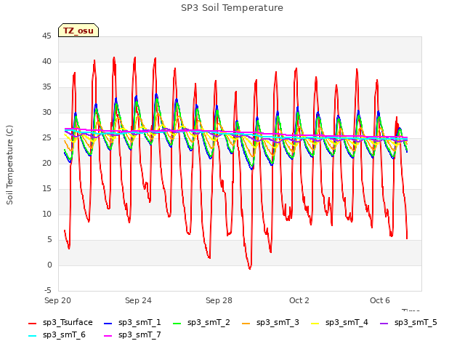Screen dimensions: 465x349
Task: Toggle sp3_Tsurface series in legend
Action: (x=60, y=323)
